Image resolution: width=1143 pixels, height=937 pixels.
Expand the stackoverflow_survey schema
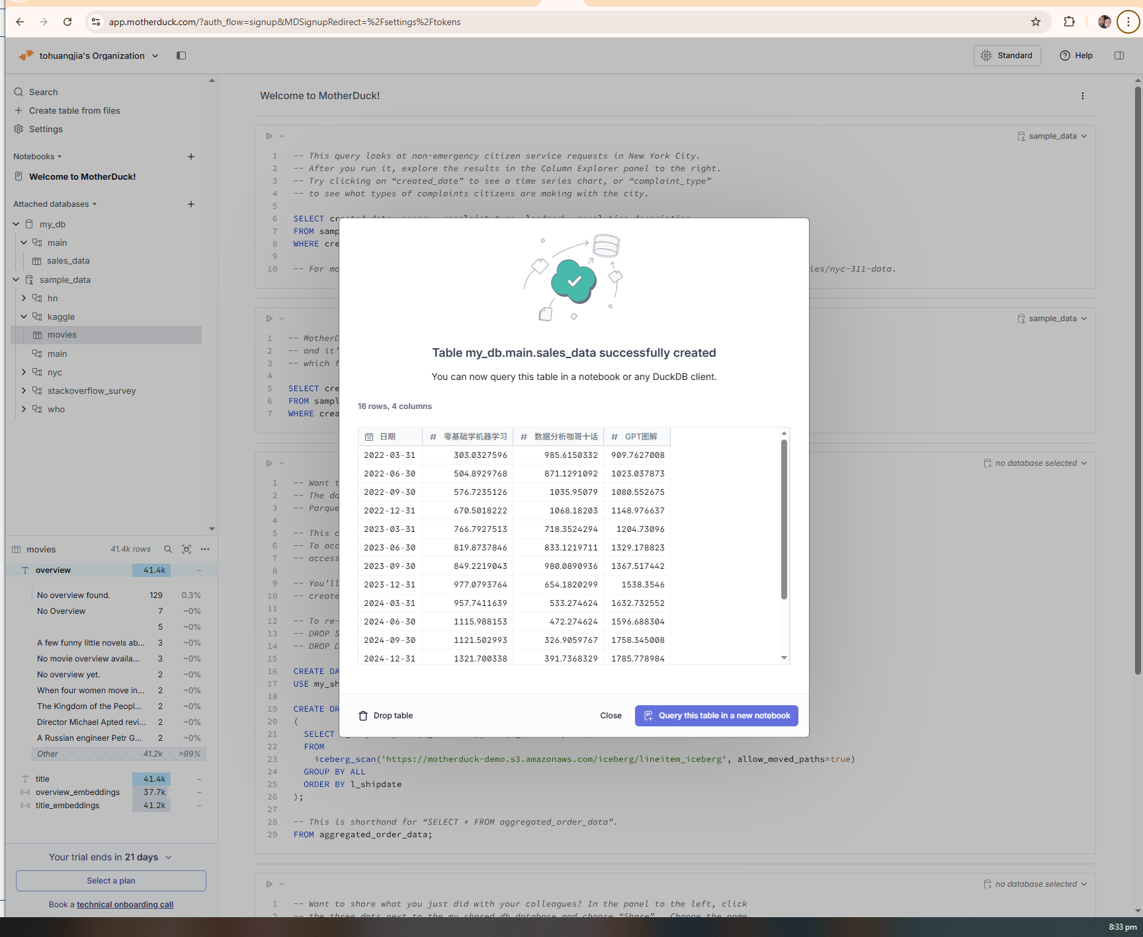[24, 391]
